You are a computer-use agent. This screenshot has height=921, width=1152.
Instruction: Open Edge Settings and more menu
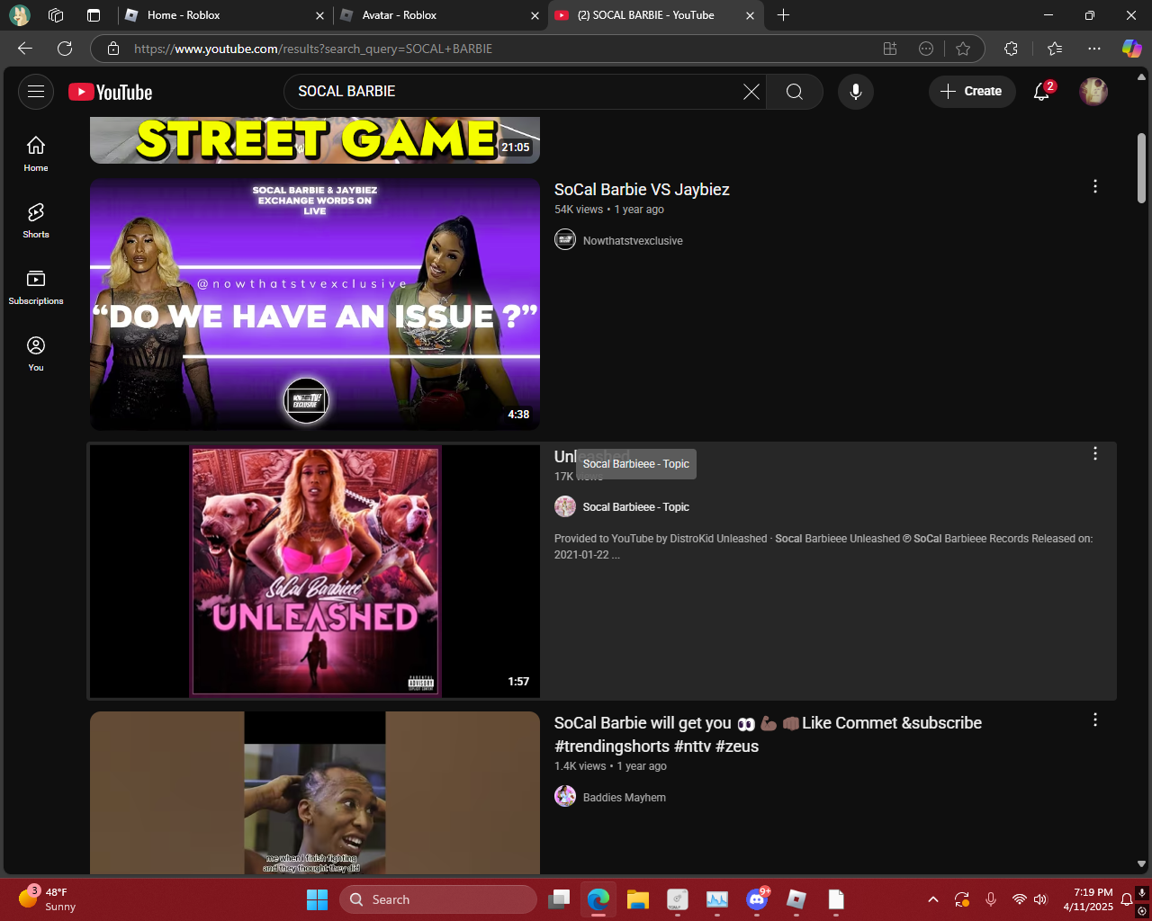(x=1093, y=49)
